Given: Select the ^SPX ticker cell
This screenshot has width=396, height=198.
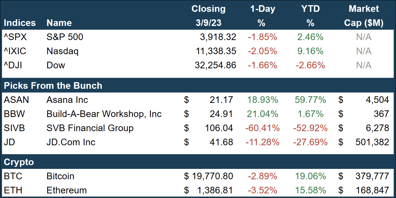Looking at the screenshot, I should coord(15,37).
